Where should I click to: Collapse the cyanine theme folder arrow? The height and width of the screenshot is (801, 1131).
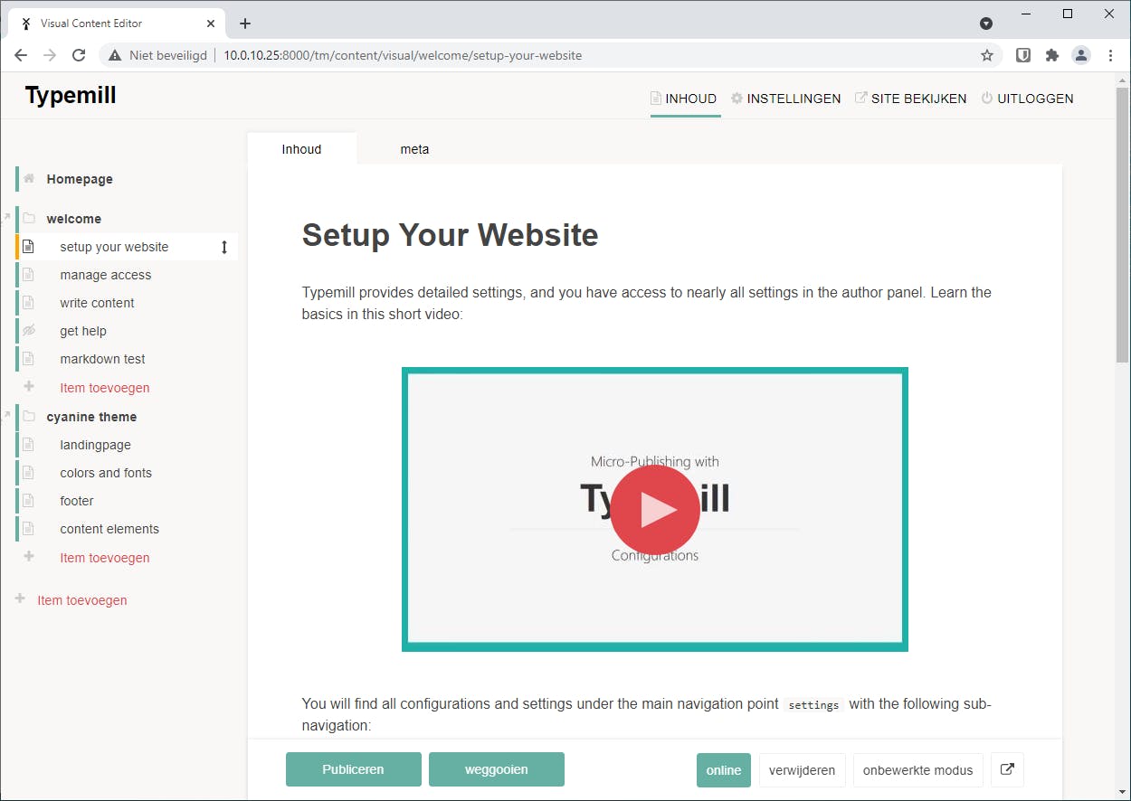pos(6,416)
